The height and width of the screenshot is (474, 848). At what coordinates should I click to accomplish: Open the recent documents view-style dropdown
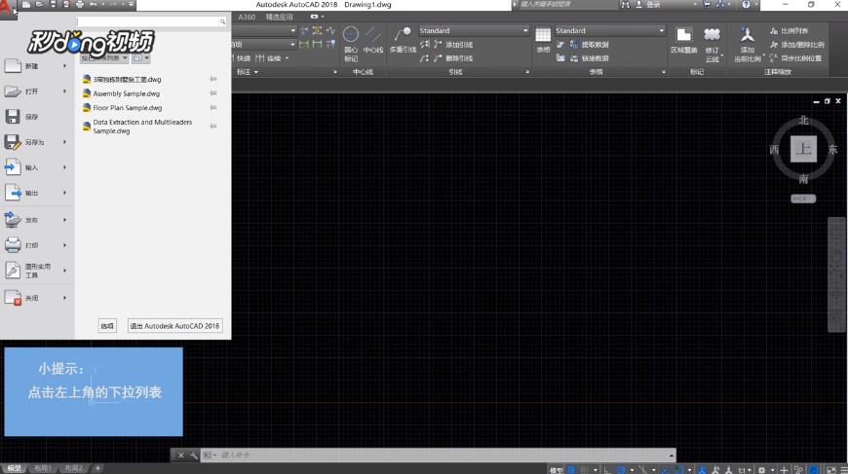pos(140,57)
